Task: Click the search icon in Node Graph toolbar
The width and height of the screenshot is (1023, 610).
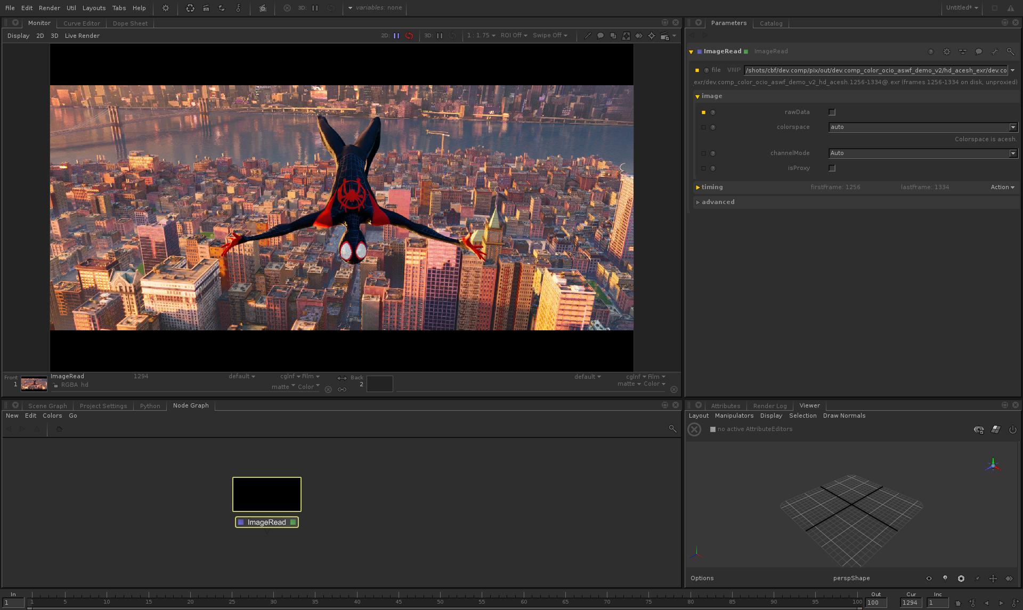Action: 672,429
